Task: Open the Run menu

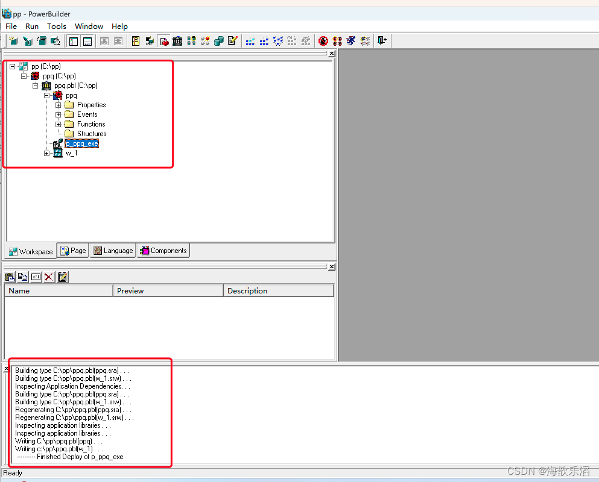Action: tap(31, 27)
